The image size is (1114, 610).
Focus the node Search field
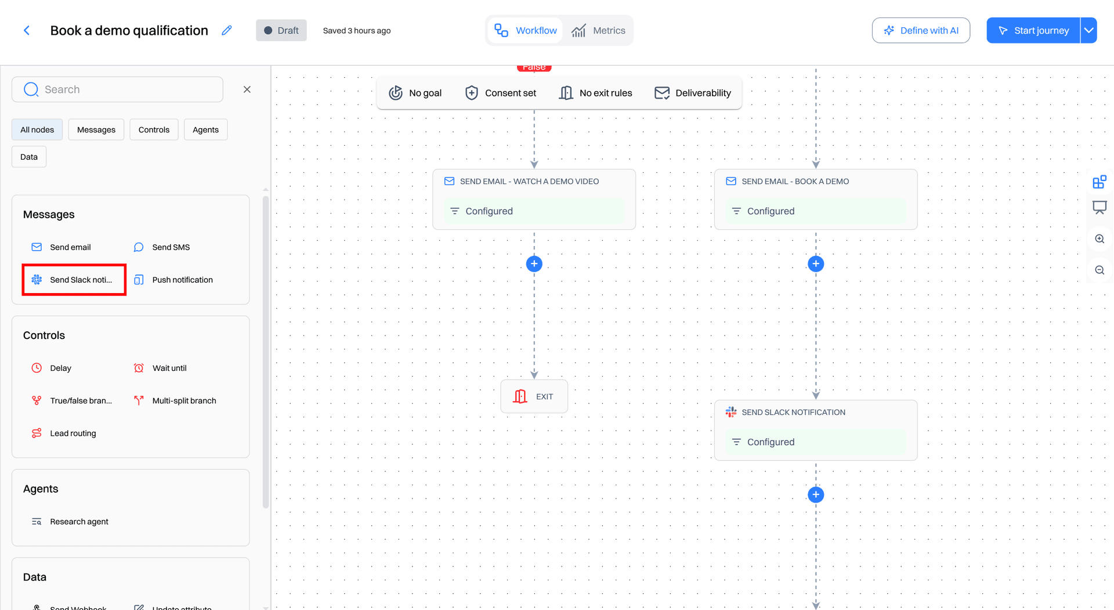click(x=117, y=89)
